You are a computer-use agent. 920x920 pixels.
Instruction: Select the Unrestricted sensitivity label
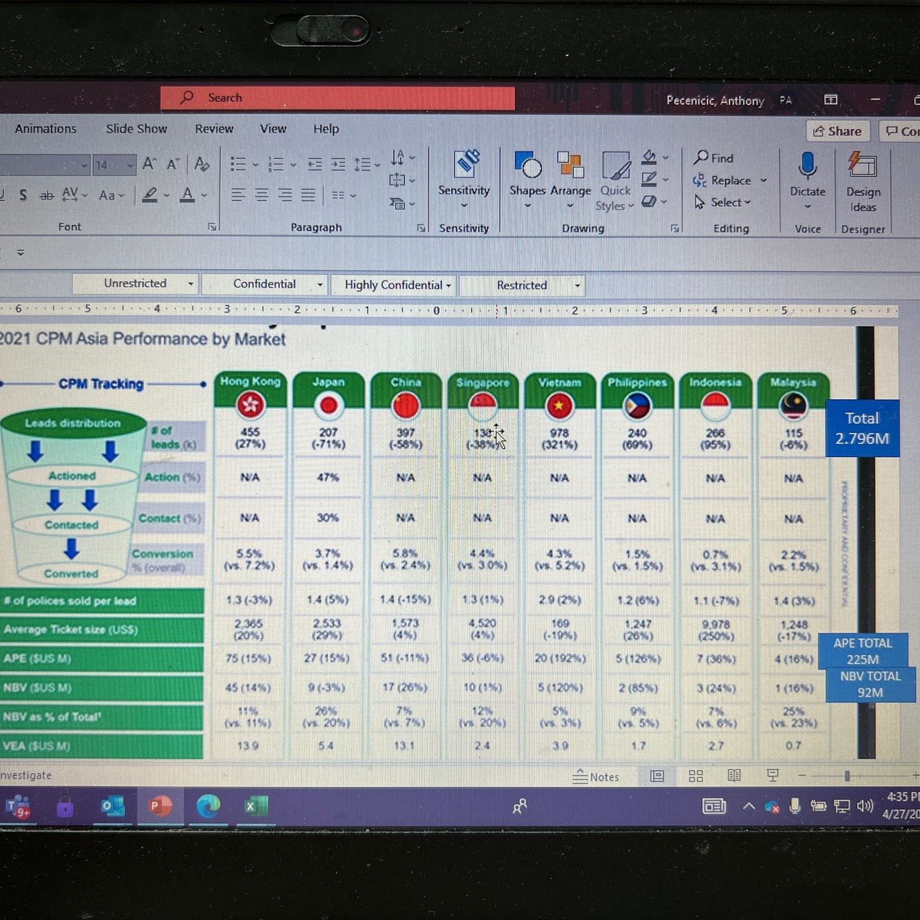135,283
